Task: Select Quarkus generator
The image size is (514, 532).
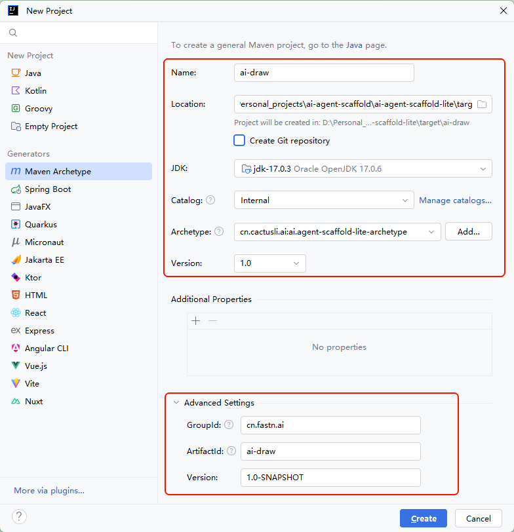Action: 79,224
